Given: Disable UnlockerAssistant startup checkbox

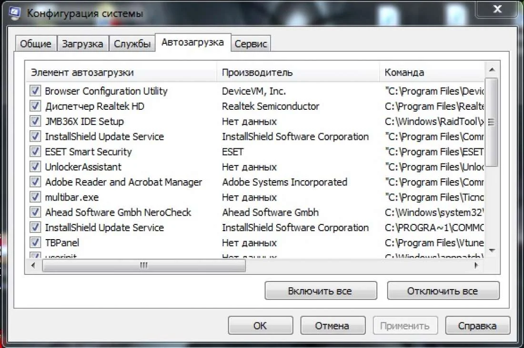Looking at the screenshot, I should tap(35, 167).
